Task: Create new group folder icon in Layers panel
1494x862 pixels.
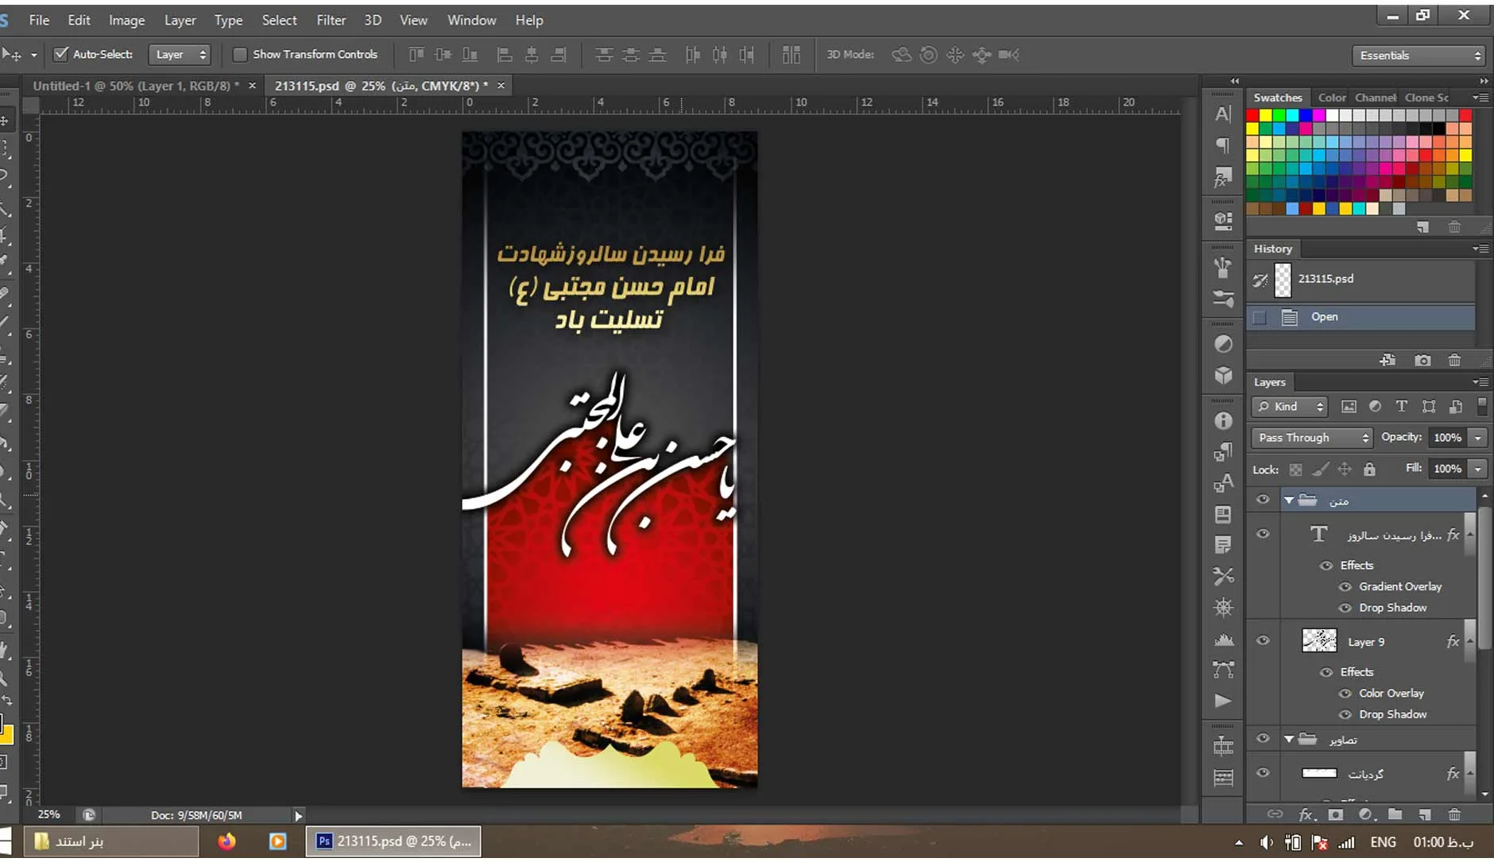Action: pos(1395,814)
